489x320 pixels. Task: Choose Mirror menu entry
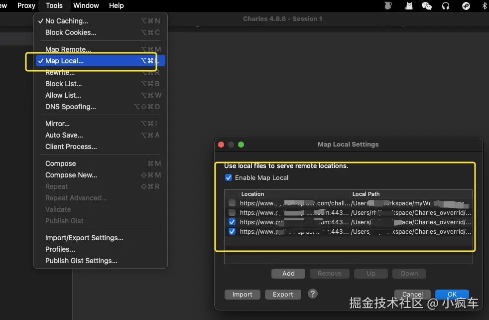pos(101,124)
